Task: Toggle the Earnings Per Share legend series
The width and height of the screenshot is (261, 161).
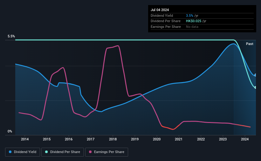Action: [106, 152]
